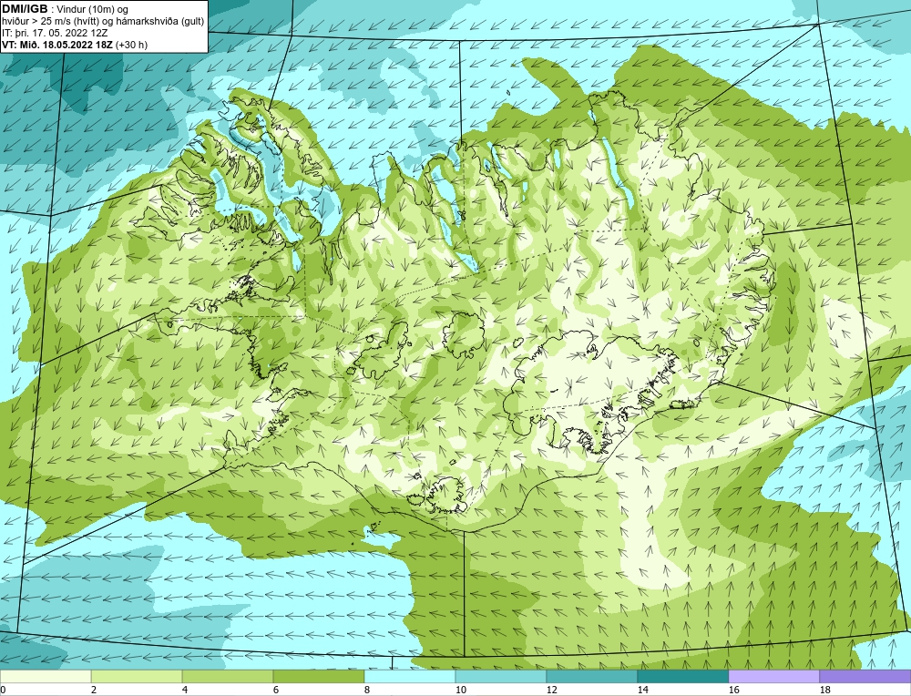Select the 2–4 m/s light green swatch
Image resolution: width=911 pixels, height=696 pixels.
[137, 676]
